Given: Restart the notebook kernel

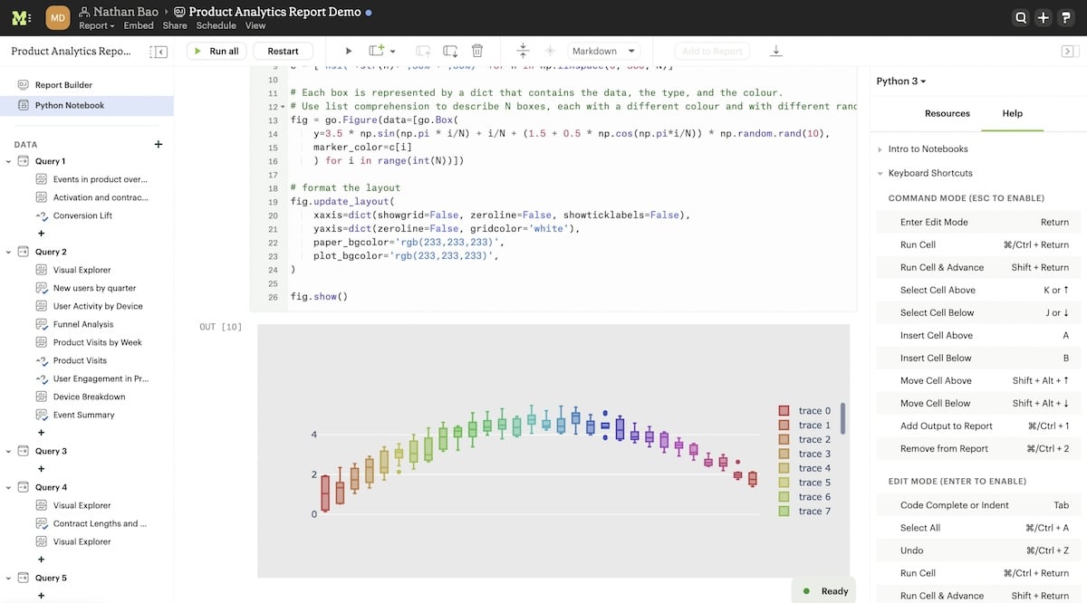Looking at the screenshot, I should [x=283, y=51].
